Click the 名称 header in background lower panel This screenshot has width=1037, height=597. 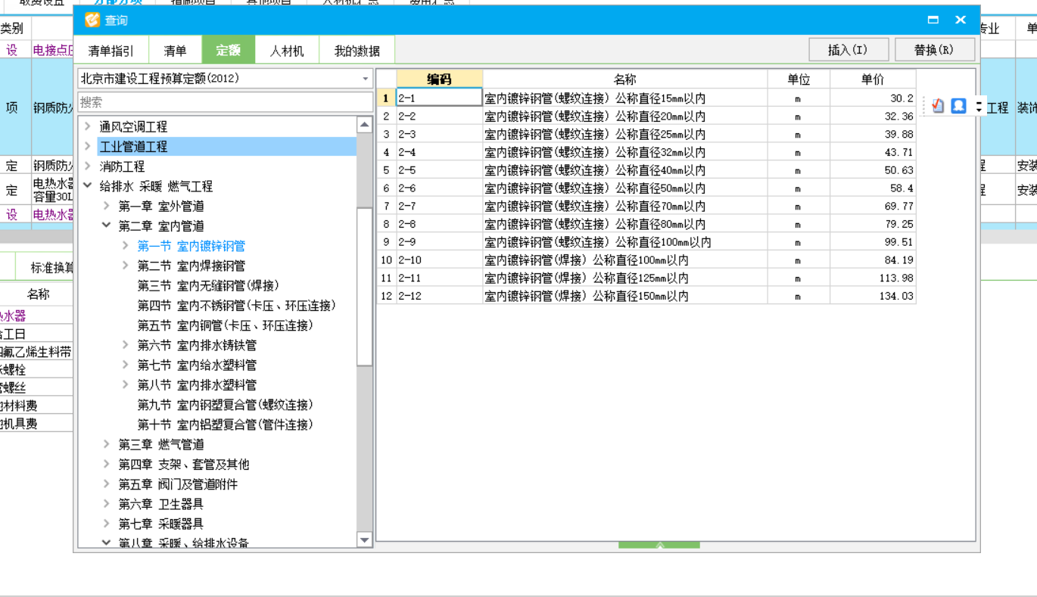click(x=38, y=294)
